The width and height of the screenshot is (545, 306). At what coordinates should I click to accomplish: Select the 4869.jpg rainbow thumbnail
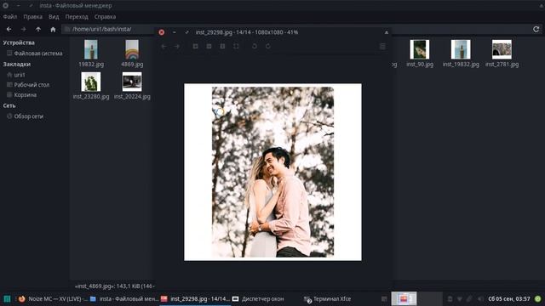click(x=132, y=49)
